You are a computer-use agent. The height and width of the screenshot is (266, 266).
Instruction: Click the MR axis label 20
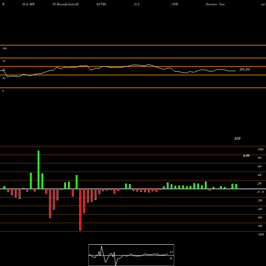[x=260, y=184]
